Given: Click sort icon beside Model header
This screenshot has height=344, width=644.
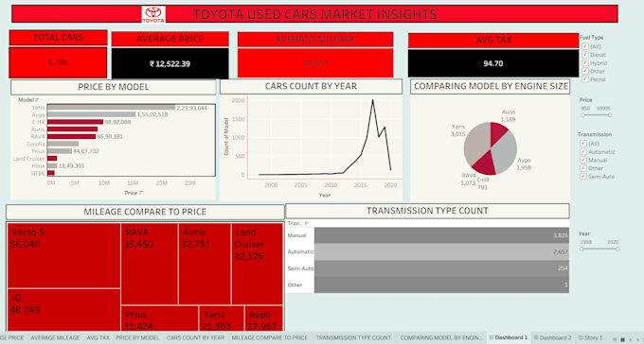Looking at the screenshot, I should (37, 99).
